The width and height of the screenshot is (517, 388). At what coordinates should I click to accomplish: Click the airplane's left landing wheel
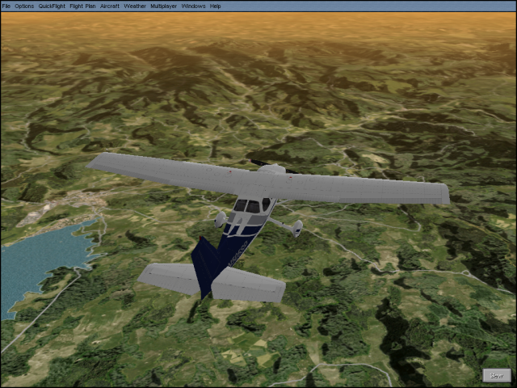coord(221,218)
